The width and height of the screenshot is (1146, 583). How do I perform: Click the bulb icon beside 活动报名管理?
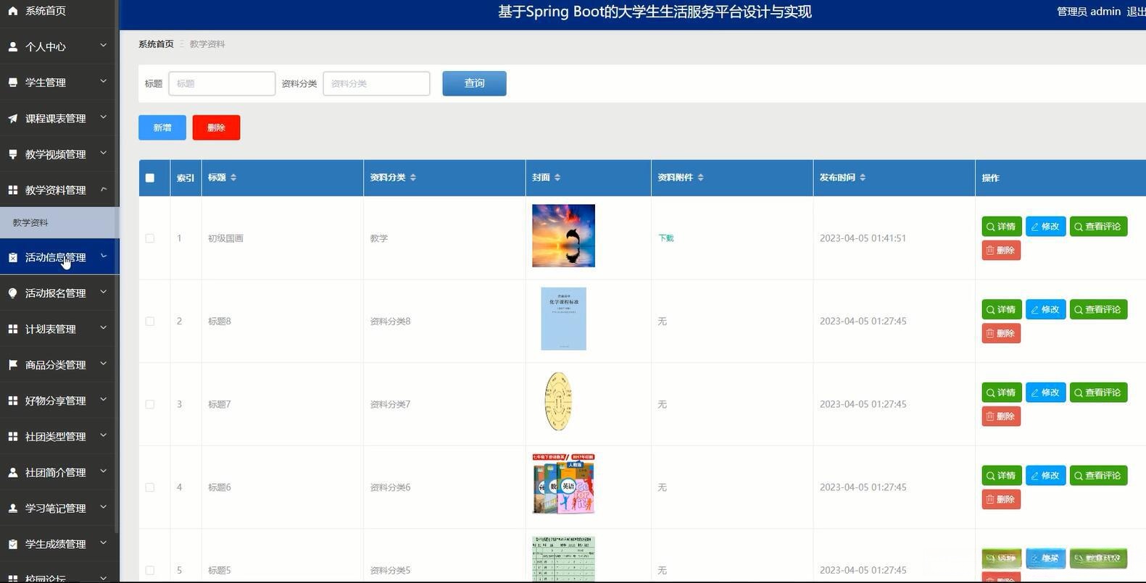pyautogui.click(x=12, y=293)
